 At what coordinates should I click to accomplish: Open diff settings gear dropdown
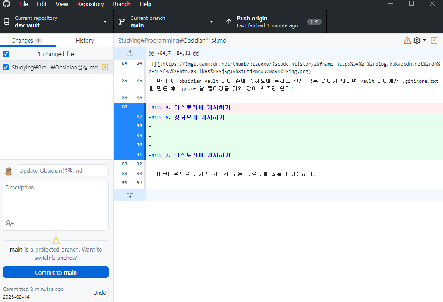pos(419,40)
